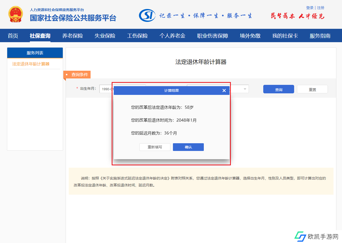Click the national emblem logo
Image resolution: width=342 pixels, height=243 pixels.
click(15, 14)
